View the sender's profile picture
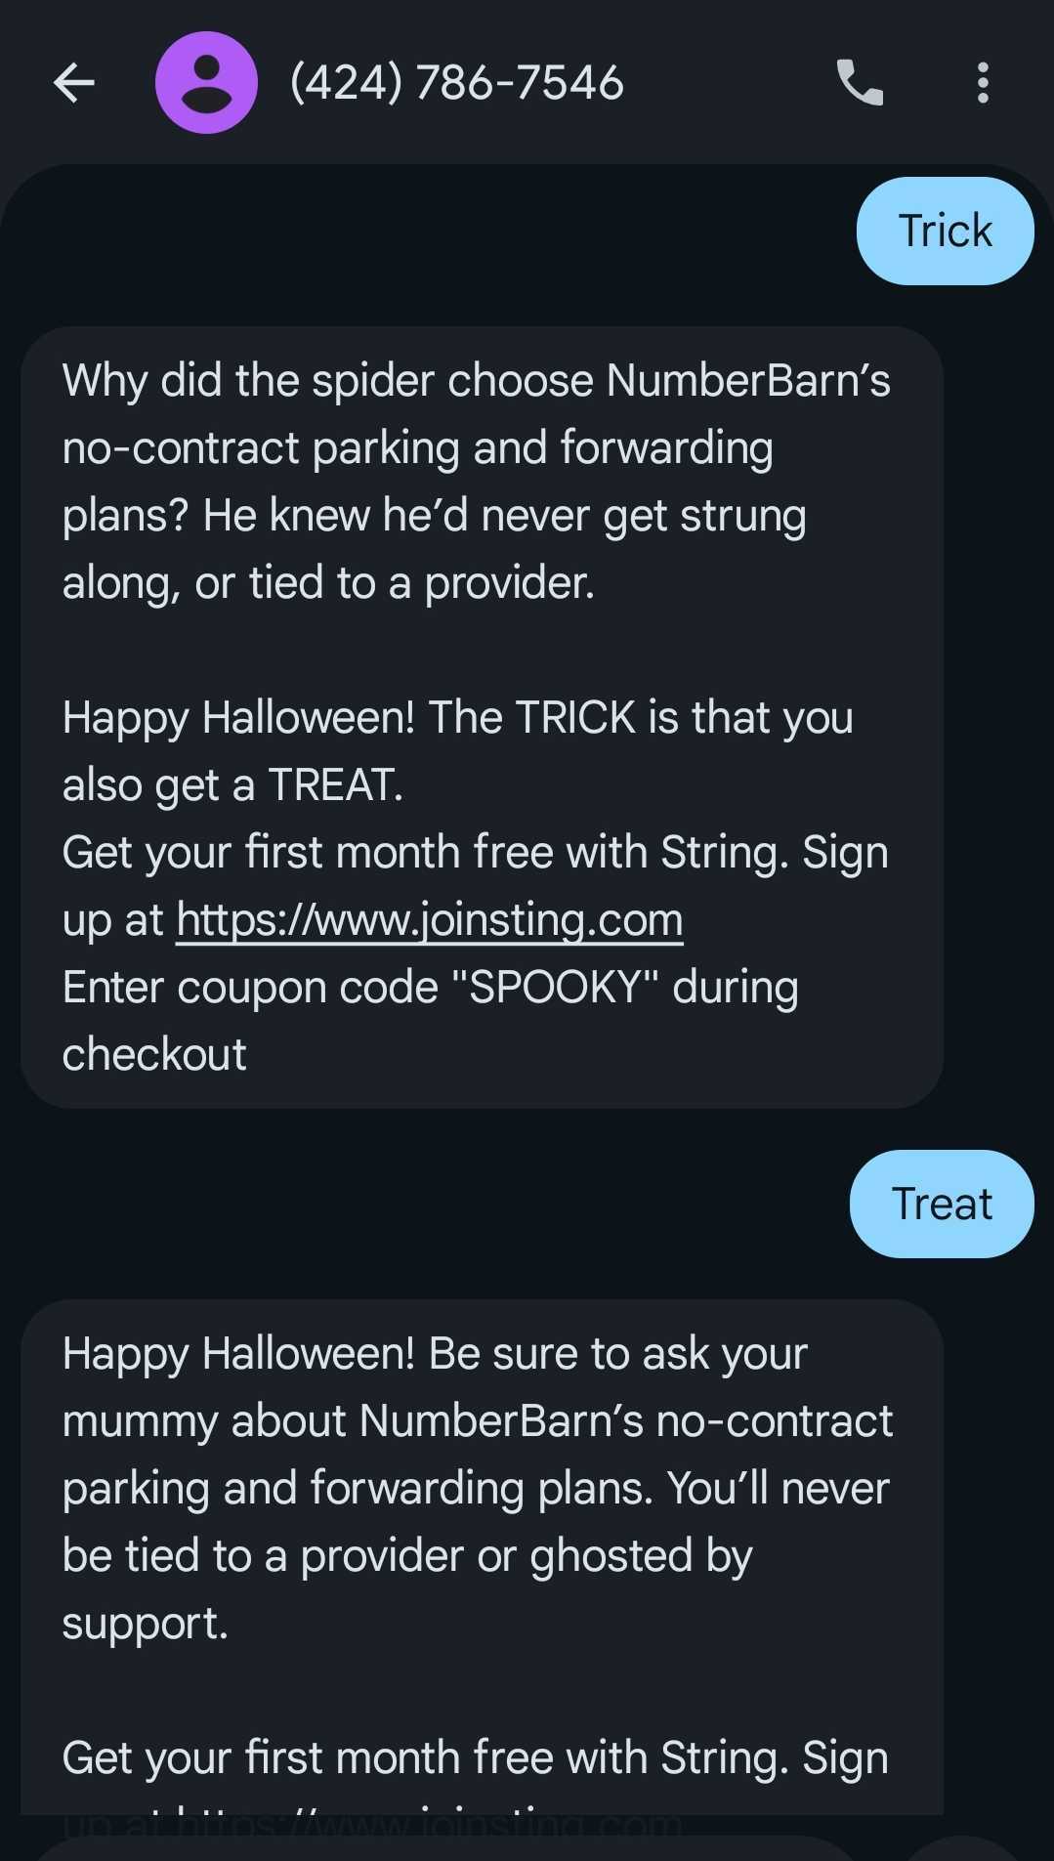Screen dimensions: 1054x1861 (206, 83)
